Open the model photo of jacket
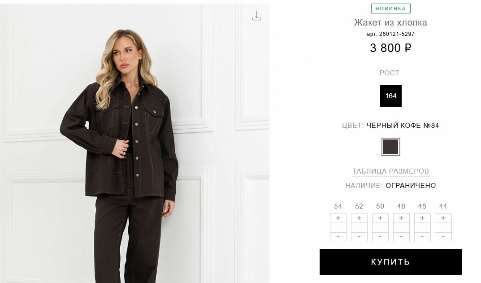Screen dimensions: 481x283 click(134, 144)
